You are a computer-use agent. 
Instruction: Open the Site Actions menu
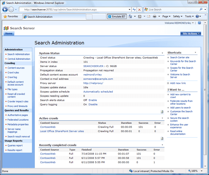tap(191, 34)
